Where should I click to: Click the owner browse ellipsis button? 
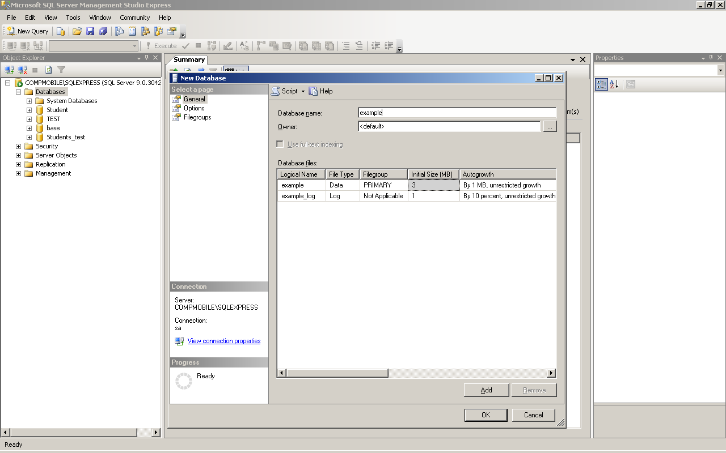pyautogui.click(x=550, y=127)
